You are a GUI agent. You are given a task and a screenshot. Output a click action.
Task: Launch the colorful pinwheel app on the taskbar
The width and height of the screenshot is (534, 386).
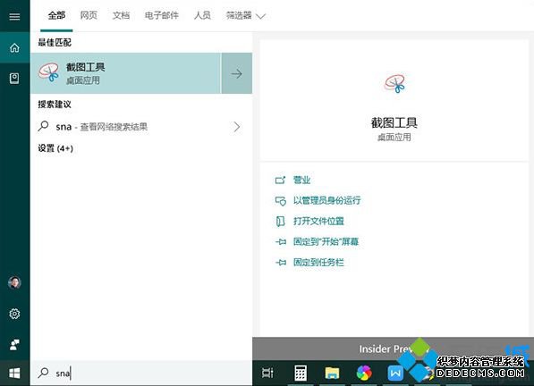[x=364, y=373]
